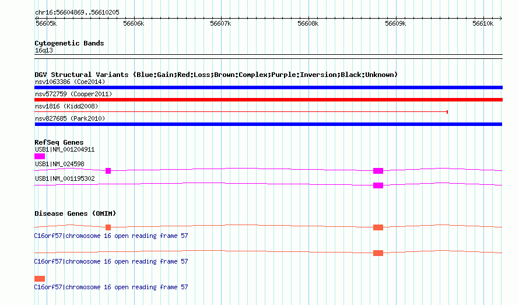Select magenta exon on USB1|NM_001195302 transcript
Screen dimensions: 519x305
tap(378, 185)
